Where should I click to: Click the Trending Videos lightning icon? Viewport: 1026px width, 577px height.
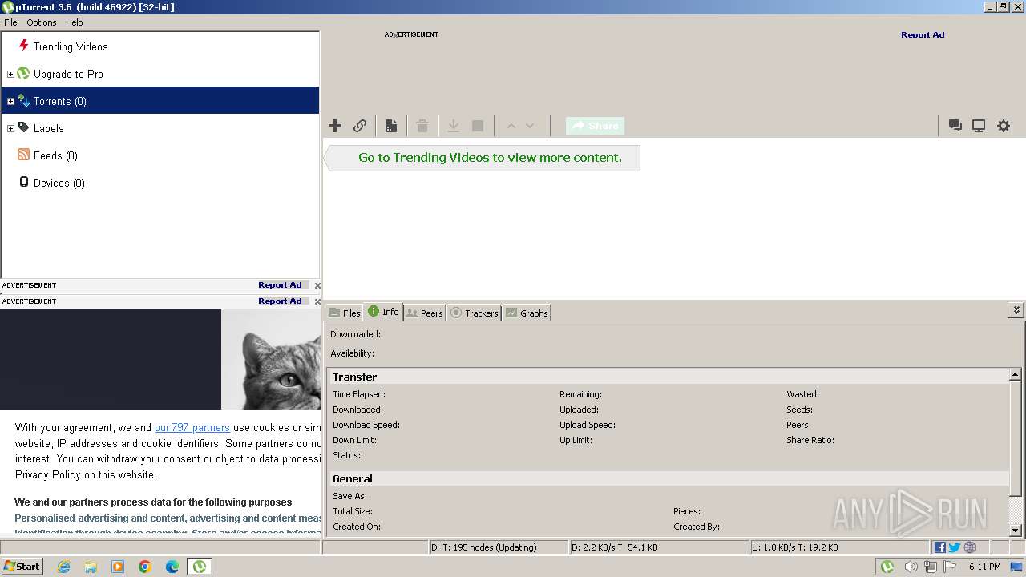(23, 46)
